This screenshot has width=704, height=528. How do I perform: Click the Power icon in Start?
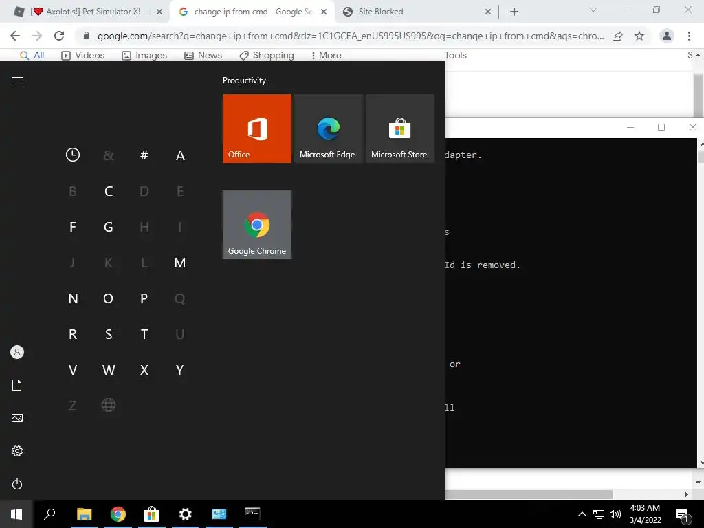coord(17,484)
